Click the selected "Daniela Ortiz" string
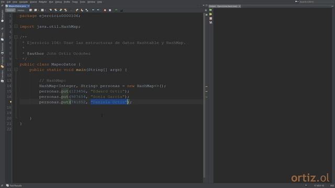 pyautogui.click(x=109, y=102)
